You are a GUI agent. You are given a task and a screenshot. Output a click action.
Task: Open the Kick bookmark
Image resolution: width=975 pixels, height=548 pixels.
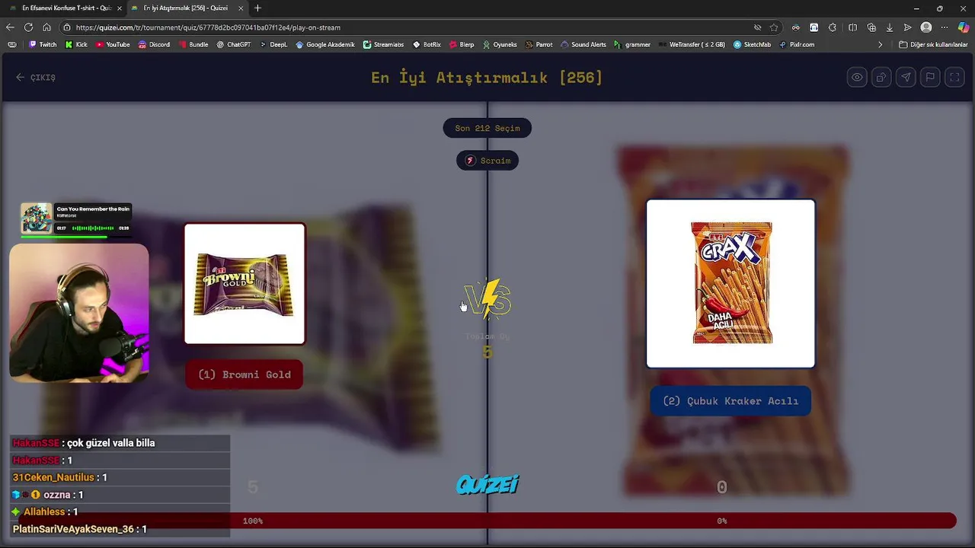(x=76, y=44)
